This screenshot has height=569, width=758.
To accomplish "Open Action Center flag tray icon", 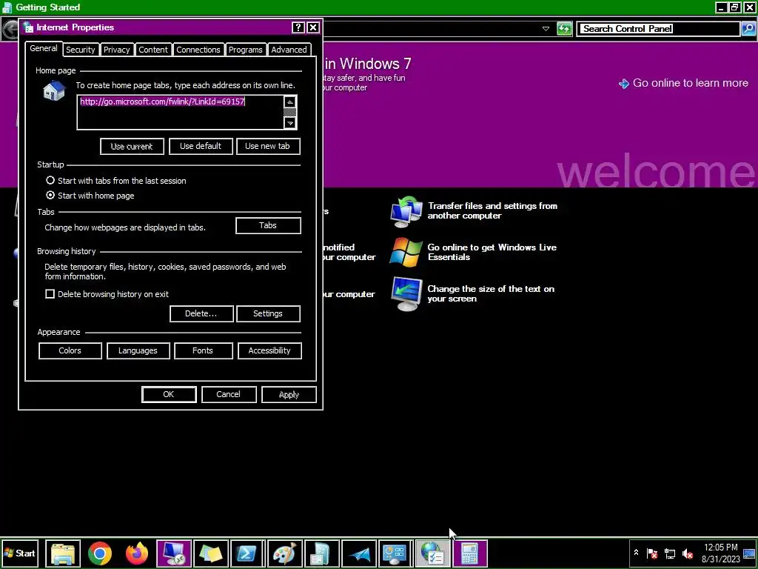I will [x=652, y=553].
